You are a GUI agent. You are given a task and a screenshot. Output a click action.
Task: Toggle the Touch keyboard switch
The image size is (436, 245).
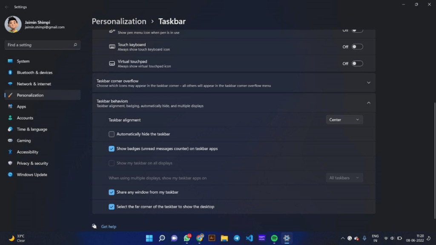click(x=357, y=47)
